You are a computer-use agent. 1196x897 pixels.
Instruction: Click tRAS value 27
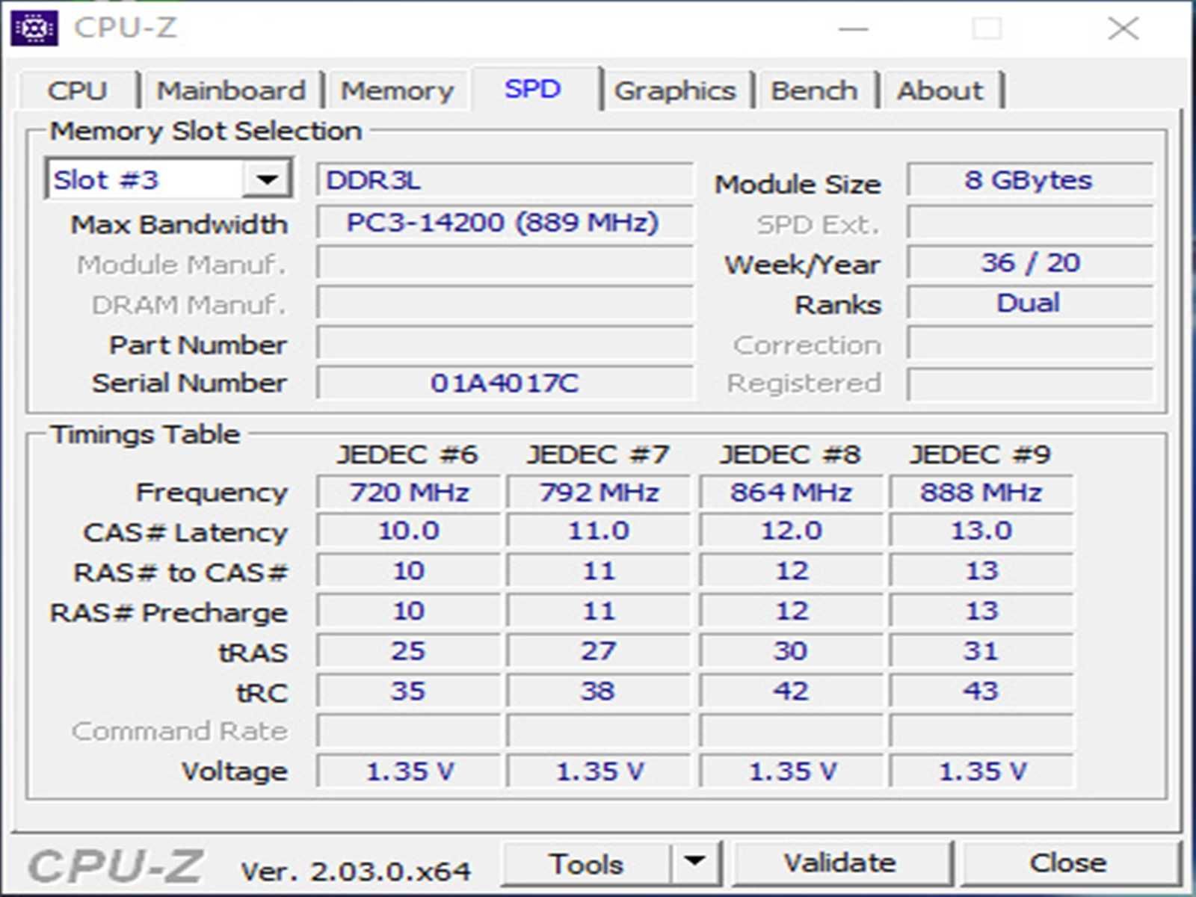tap(599, 650)
